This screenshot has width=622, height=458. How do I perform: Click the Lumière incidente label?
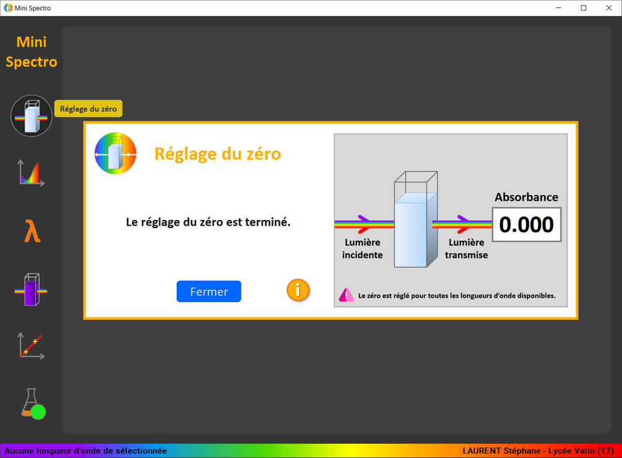[x=363, y=249]
